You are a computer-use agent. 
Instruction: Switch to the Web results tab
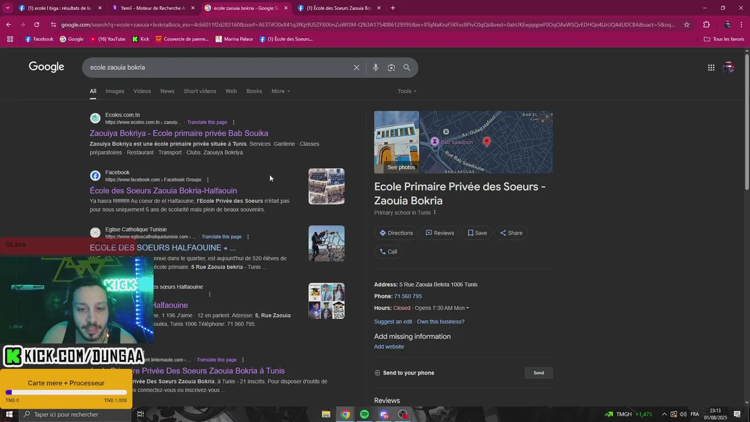click(231, 91)
